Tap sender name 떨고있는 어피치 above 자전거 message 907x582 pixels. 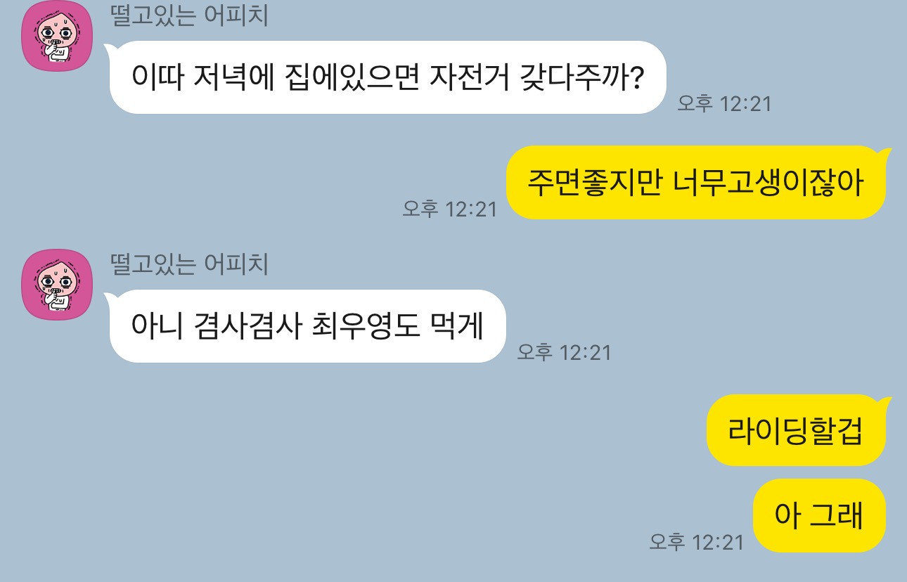[x=190, y=15]
